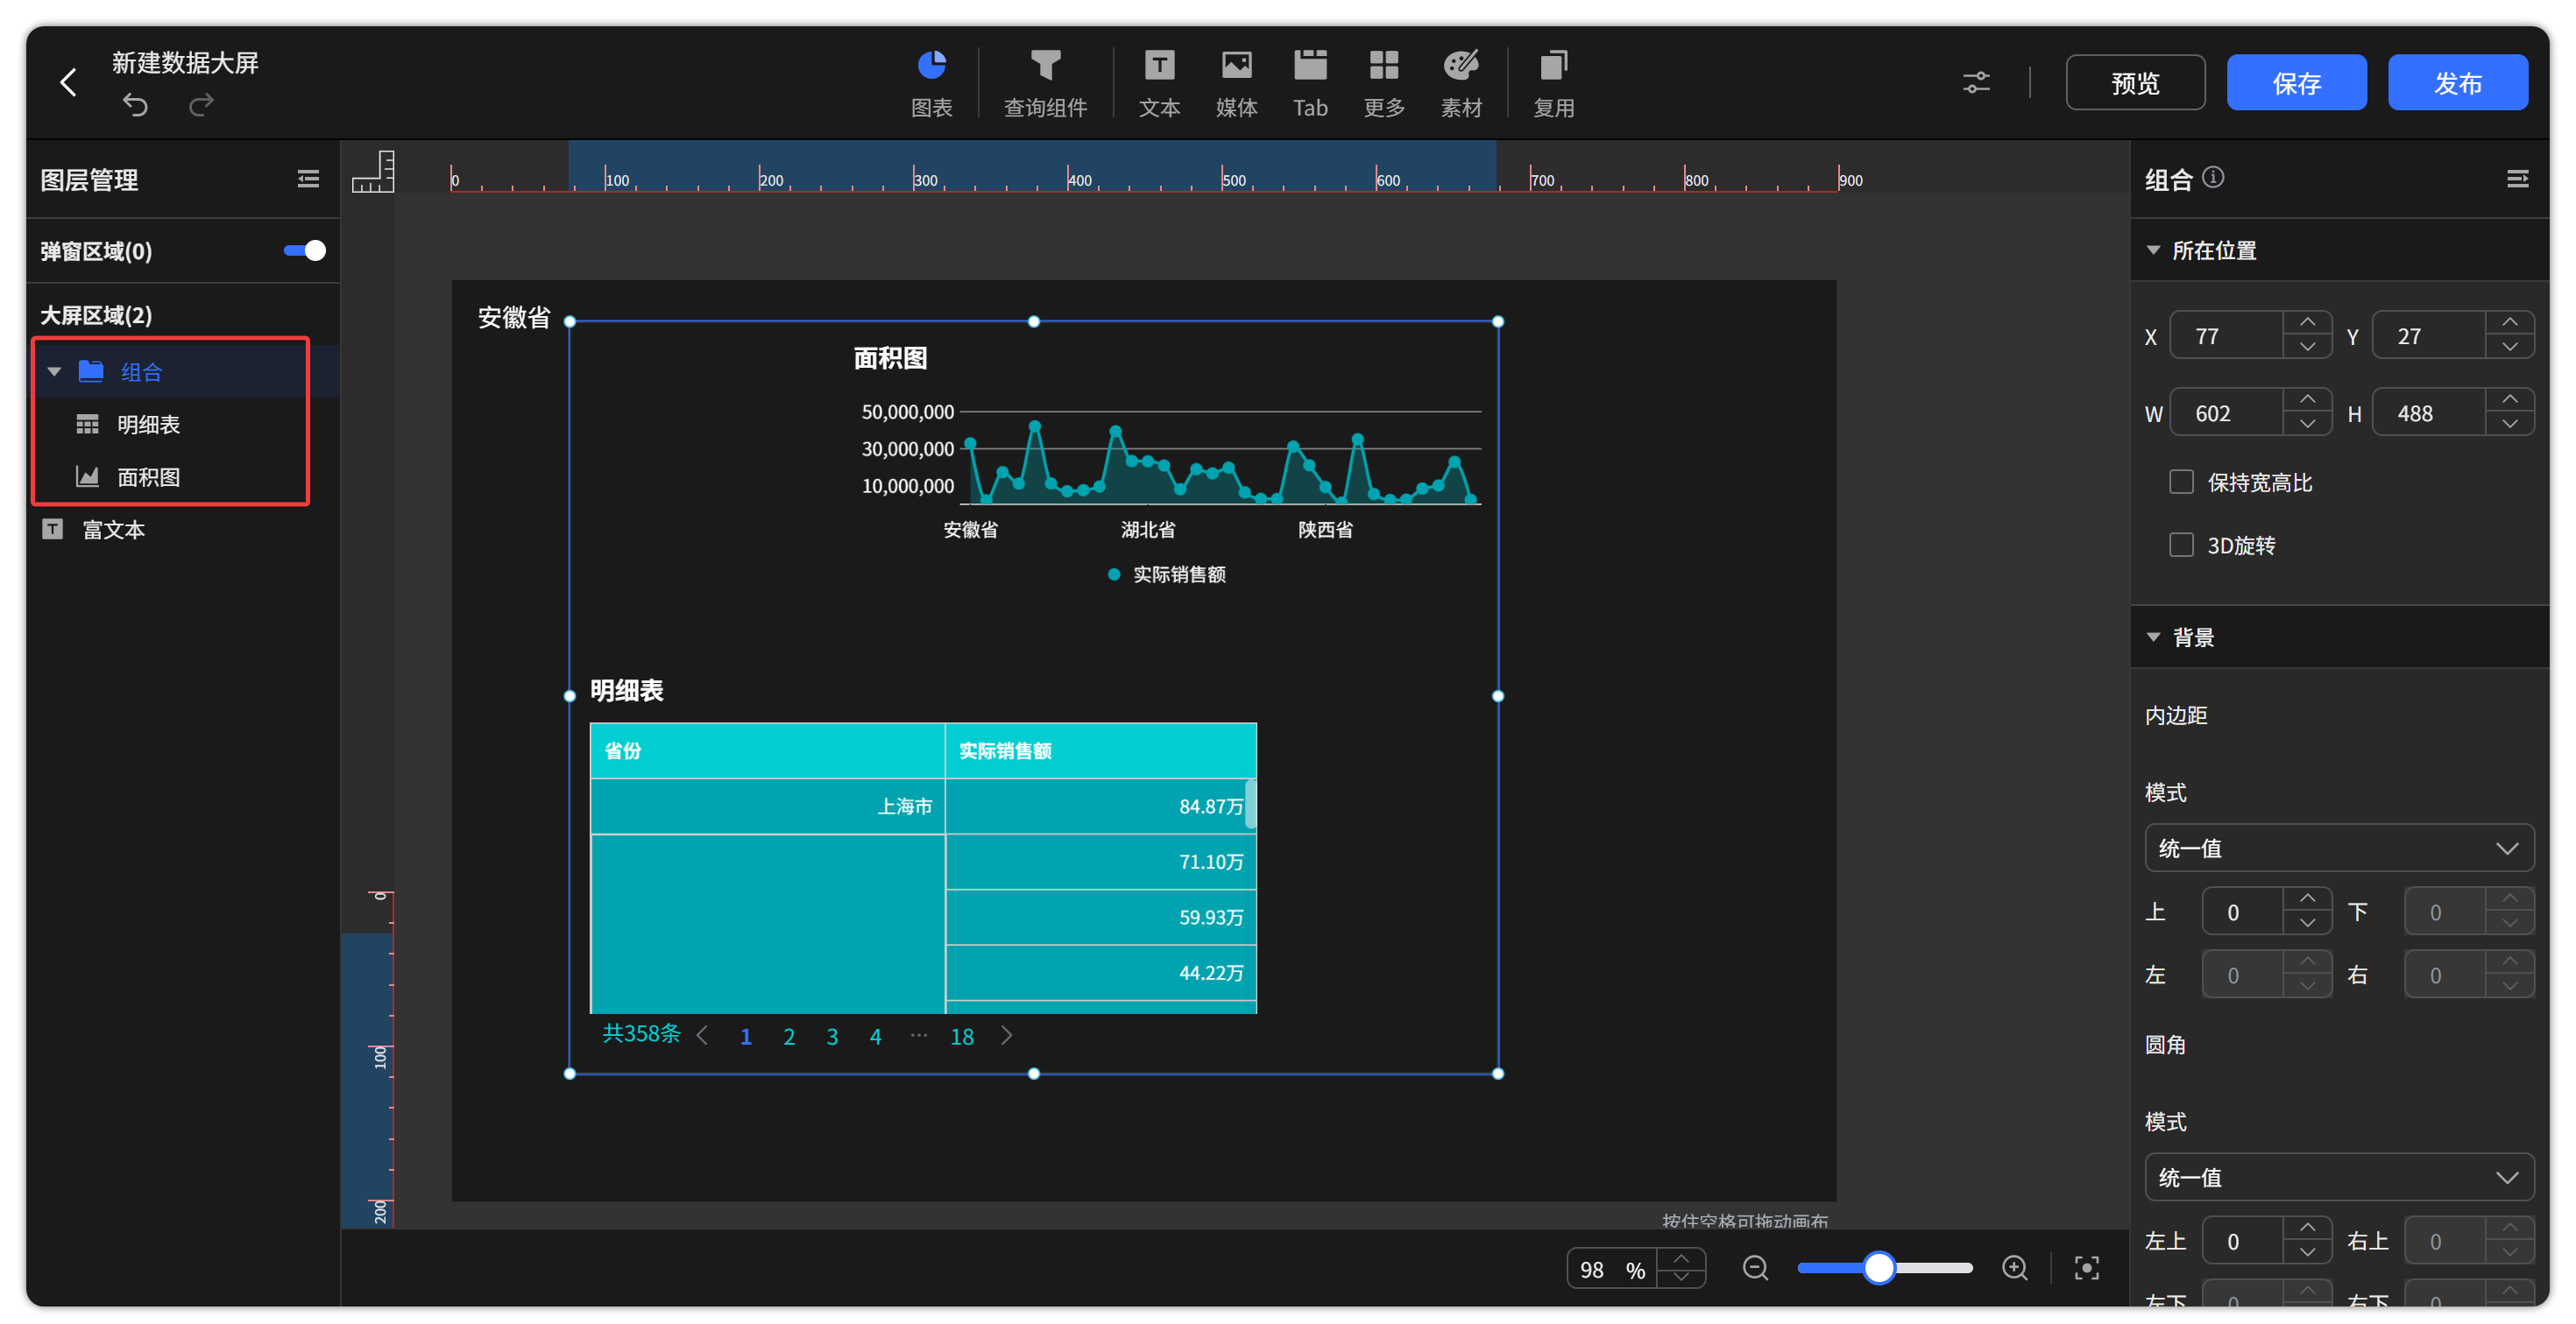
Task: Open the 图表 chart tool
Action: (931, 82)
